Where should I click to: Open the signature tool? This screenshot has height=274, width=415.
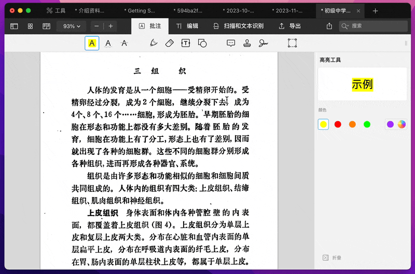[264, 44]
